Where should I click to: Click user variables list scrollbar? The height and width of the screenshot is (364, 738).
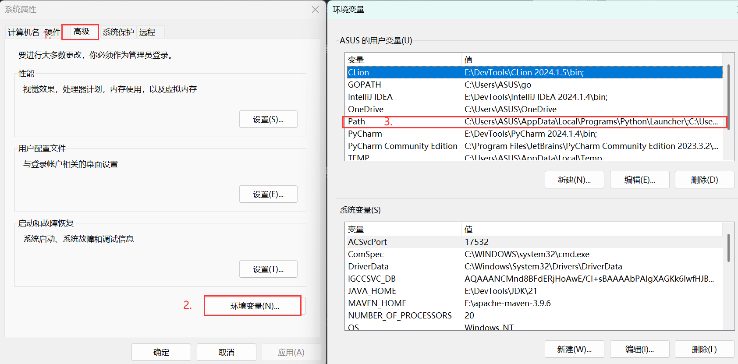tap(728, 96)
